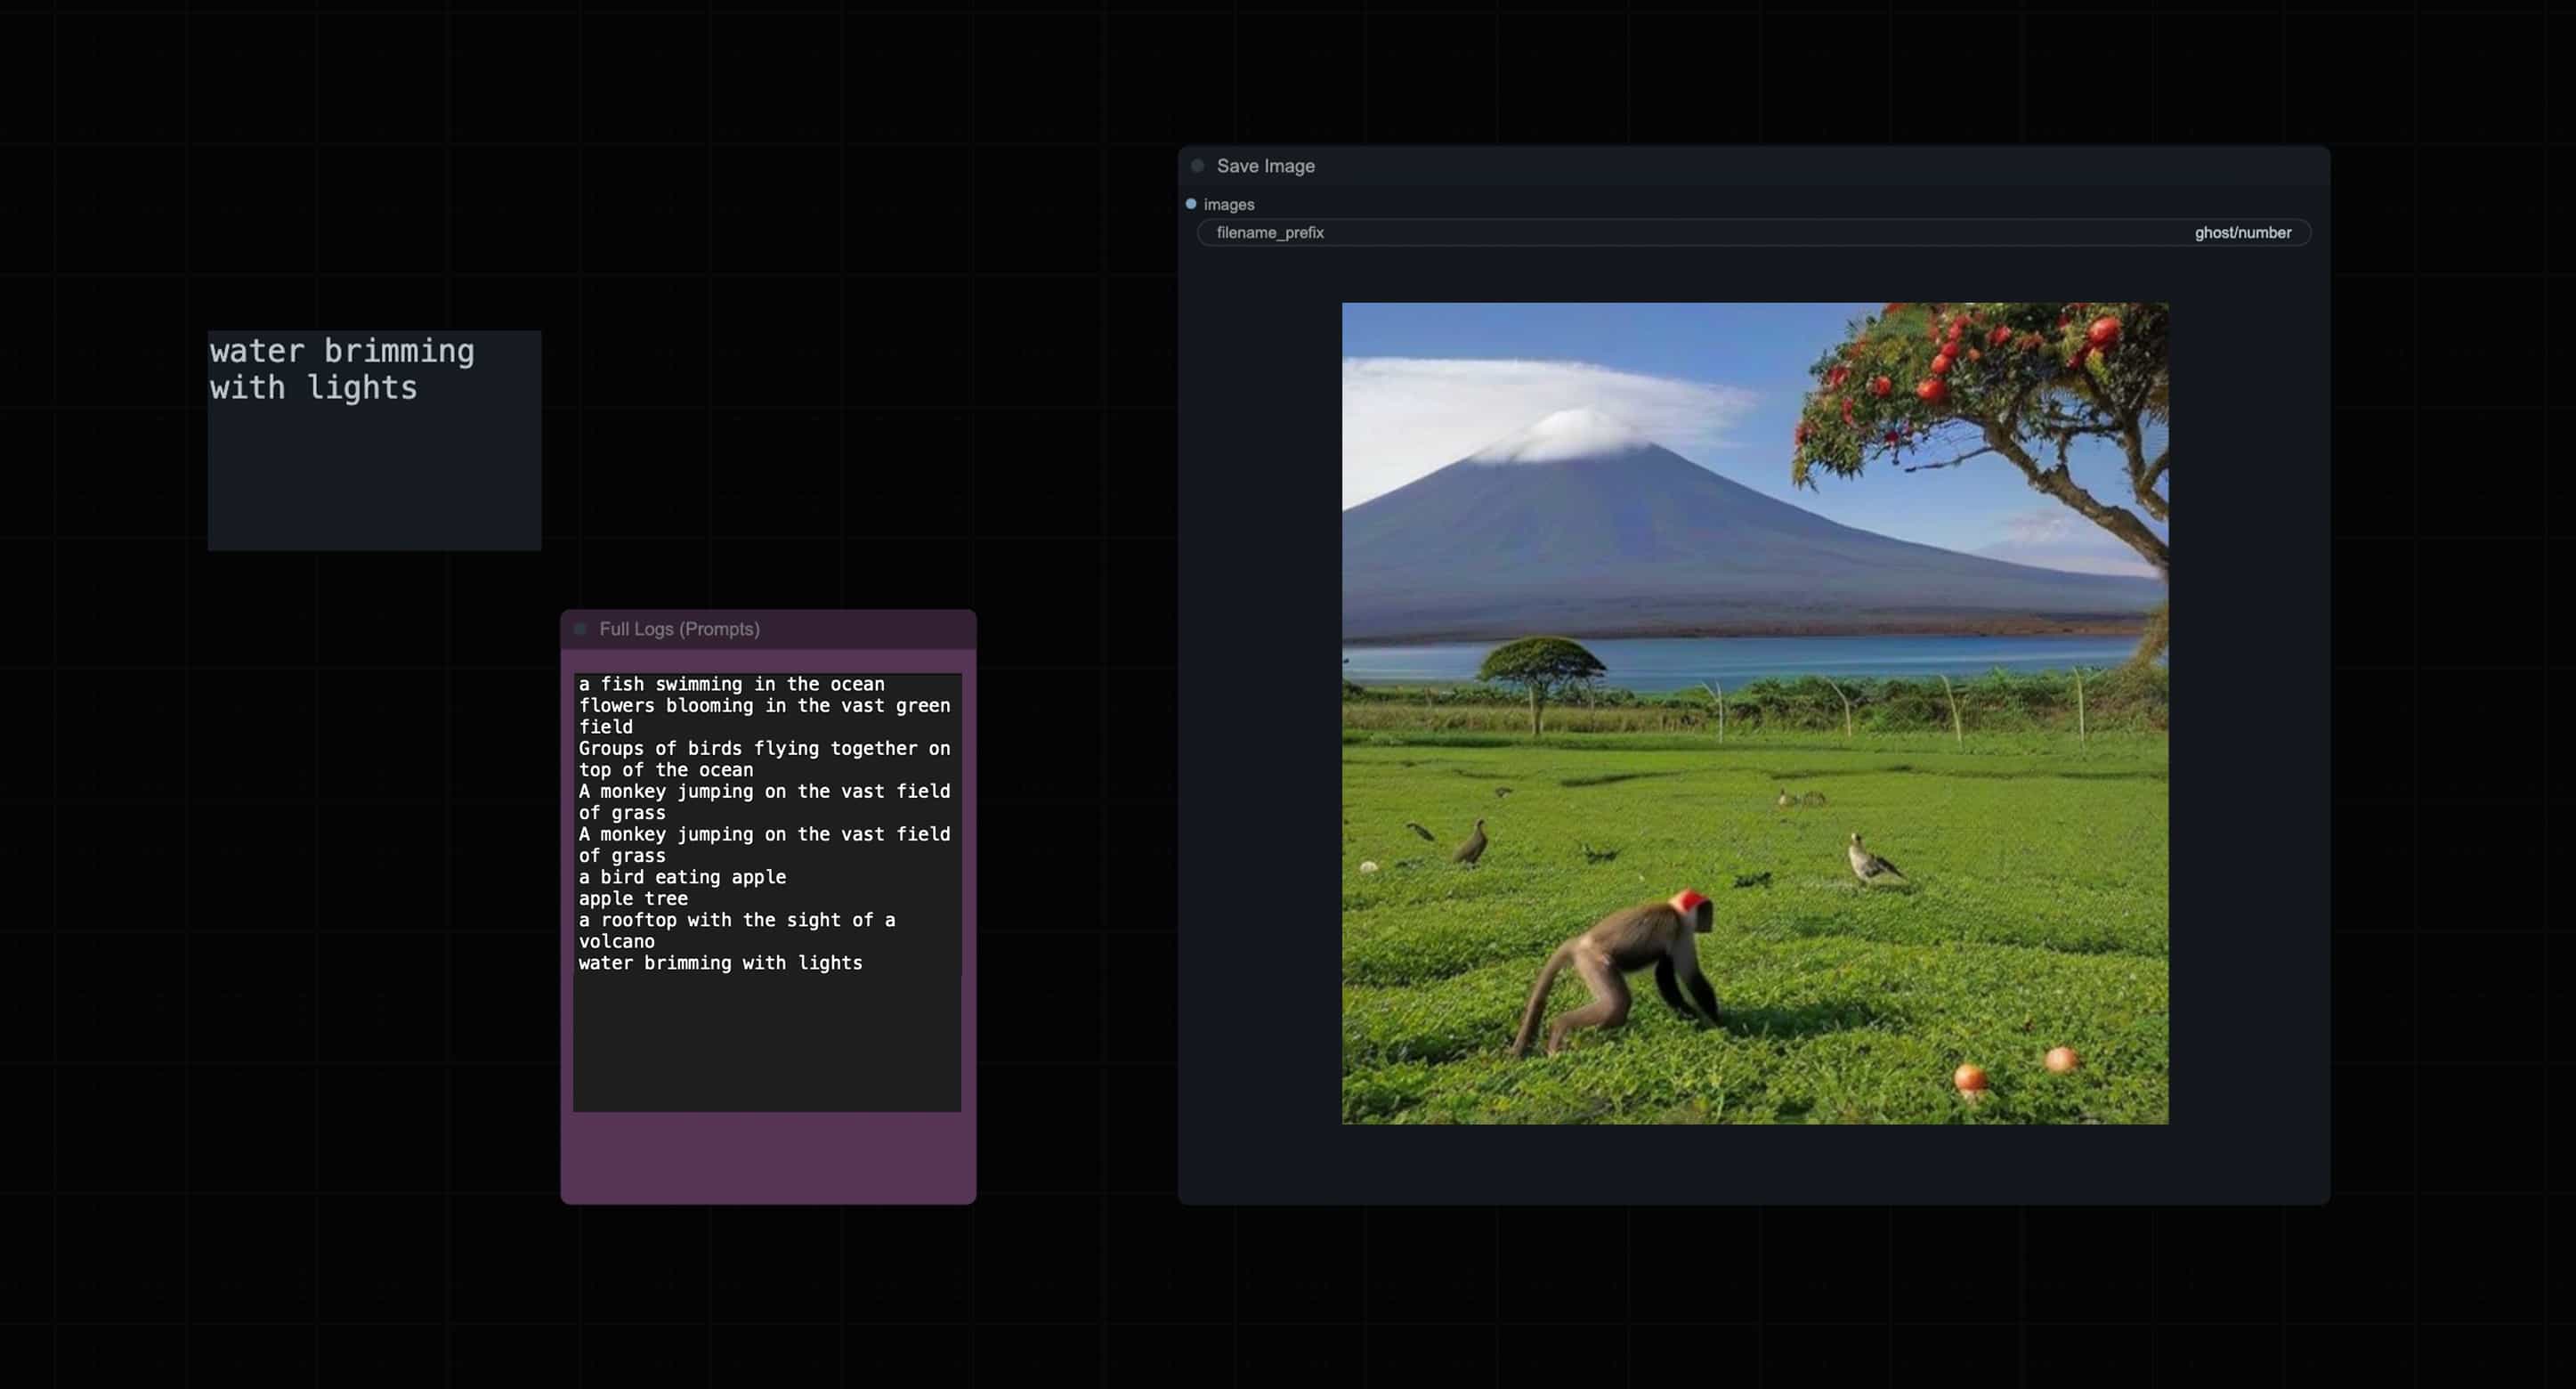This screenshot has width=2576, height=1389.
Task: Click the purple footer of Full Logs node
Action: point(767,1157)
